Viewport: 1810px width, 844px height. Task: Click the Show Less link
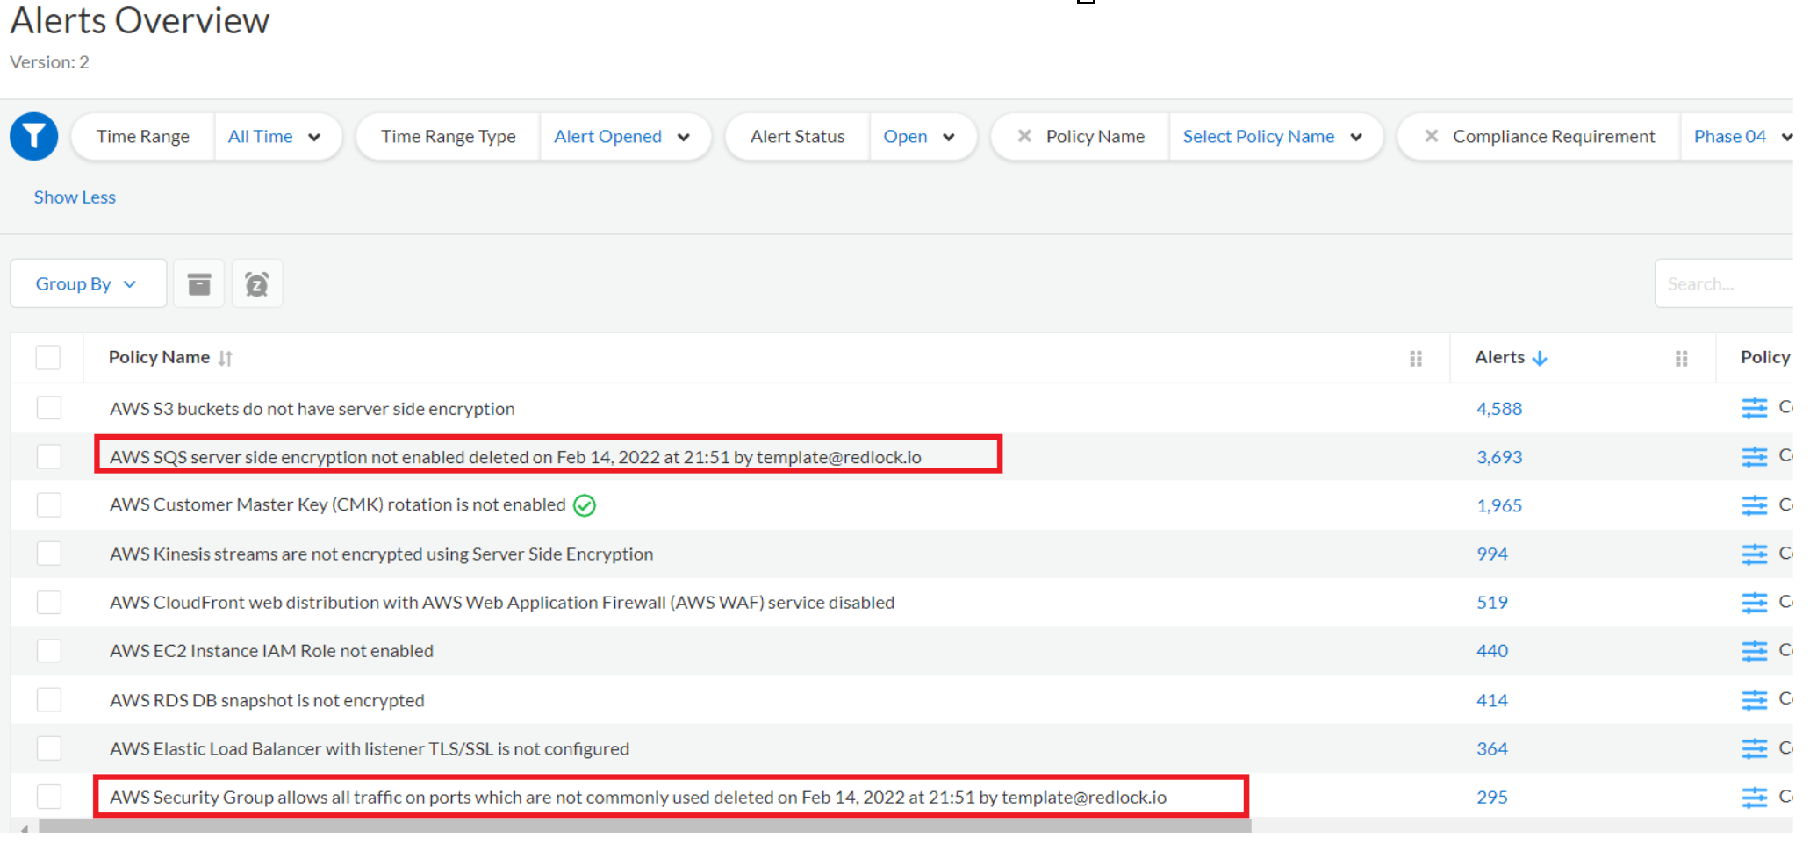75,197
